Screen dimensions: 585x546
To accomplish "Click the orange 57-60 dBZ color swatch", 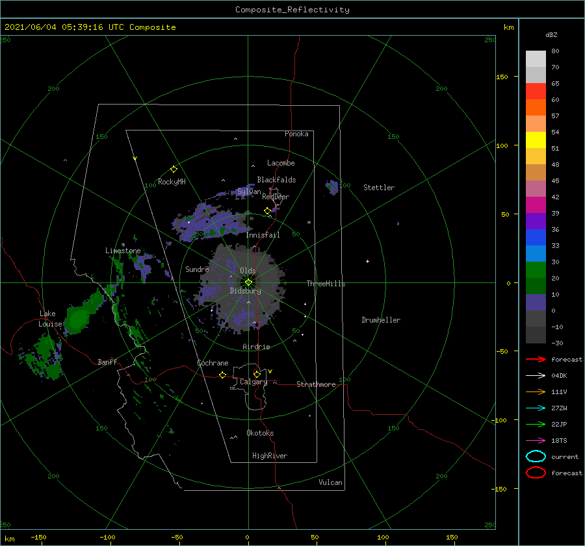I will point(536,108).
